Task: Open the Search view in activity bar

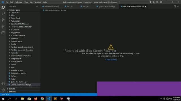Action: 3,13
